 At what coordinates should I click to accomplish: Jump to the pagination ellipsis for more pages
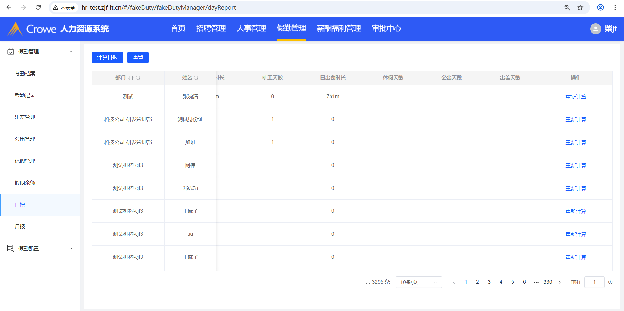[x=536, y=282]
